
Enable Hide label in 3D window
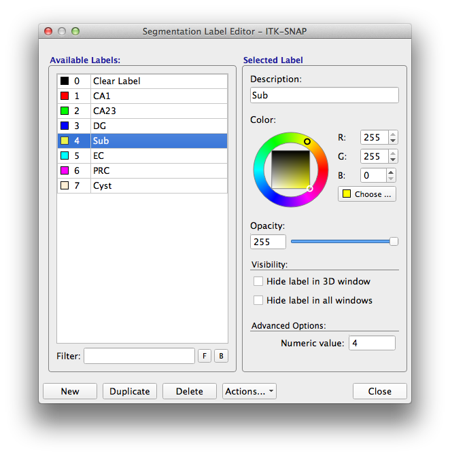click(258, 281)
